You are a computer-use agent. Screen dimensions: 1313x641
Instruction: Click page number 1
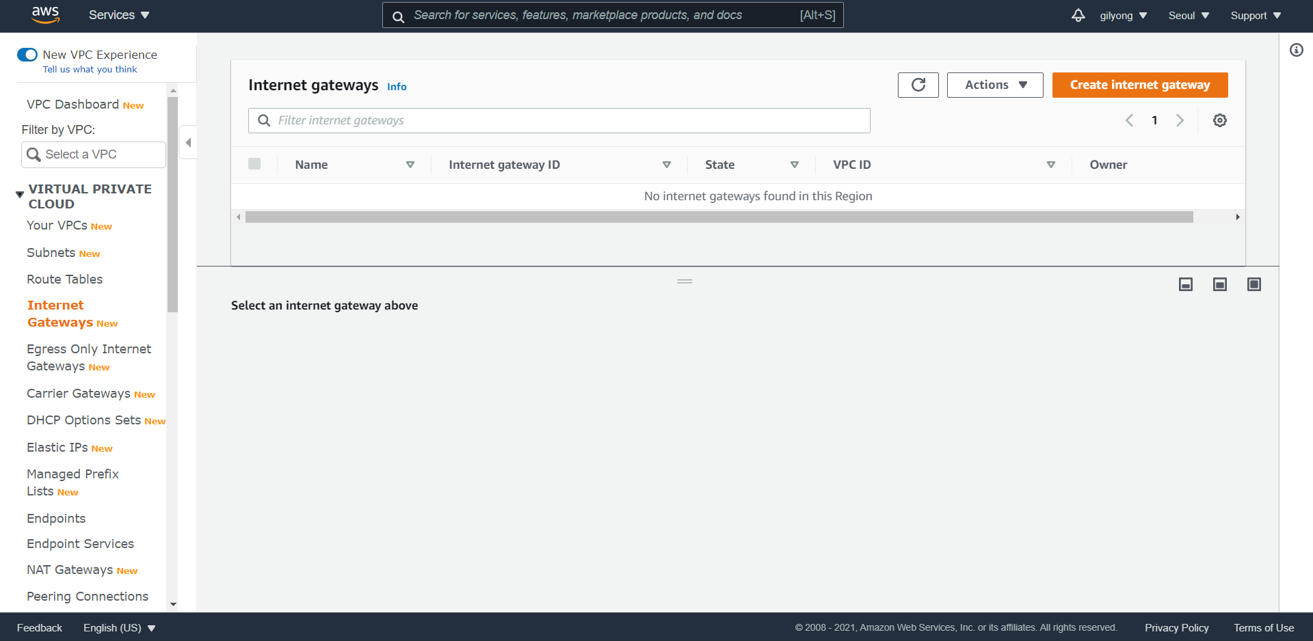click(x=1154, y=120)
